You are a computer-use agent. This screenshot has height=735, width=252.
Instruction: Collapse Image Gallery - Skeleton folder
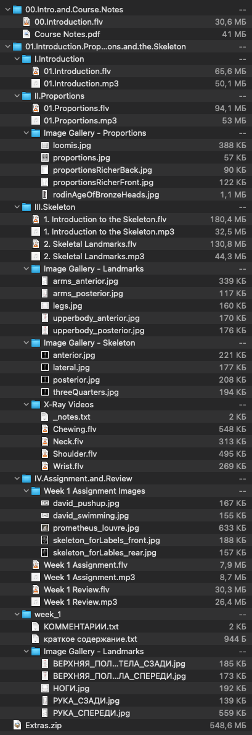(x=26, y=343)
